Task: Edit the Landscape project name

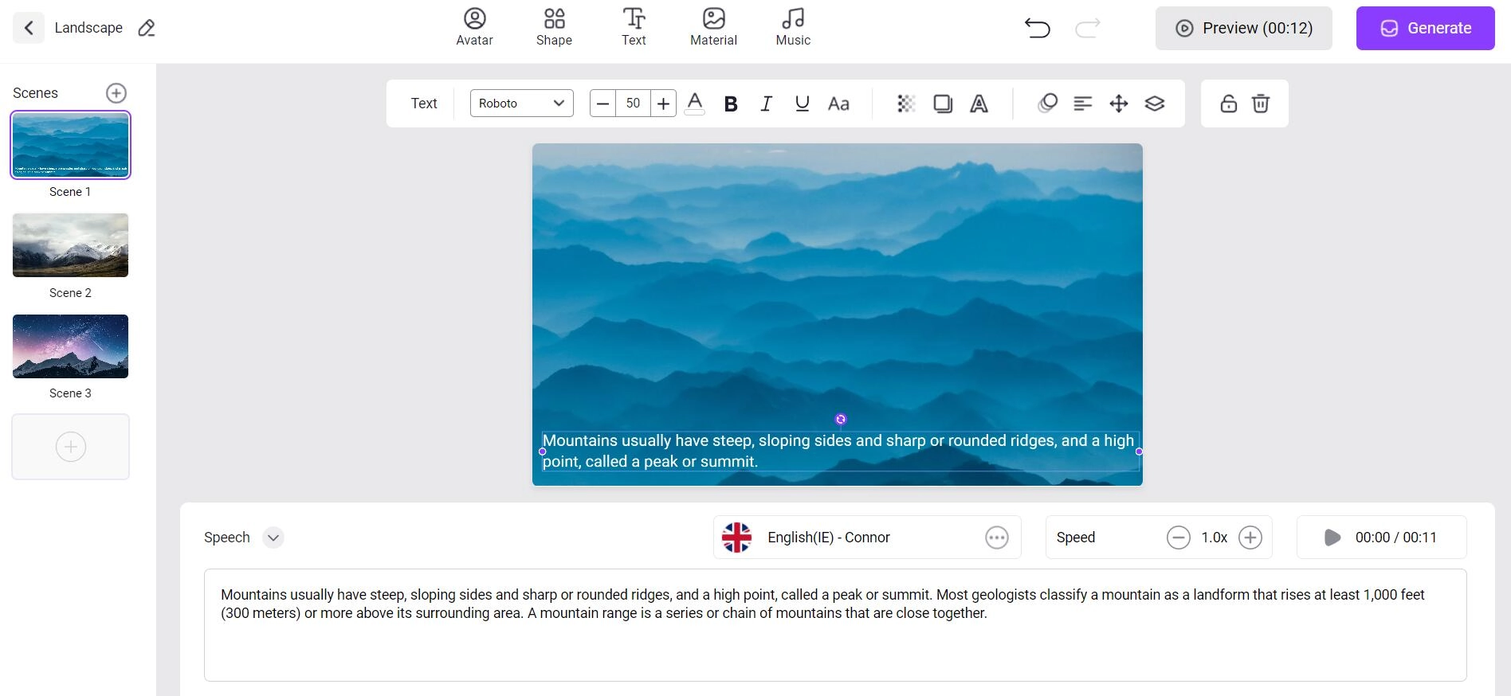Action: coord(147,28)
